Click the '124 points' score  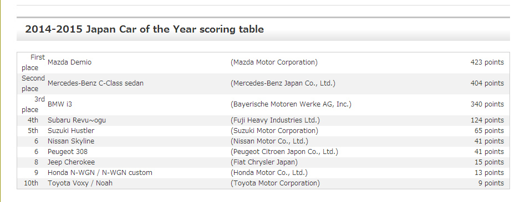pyautogui.click(x=487, y=120)
